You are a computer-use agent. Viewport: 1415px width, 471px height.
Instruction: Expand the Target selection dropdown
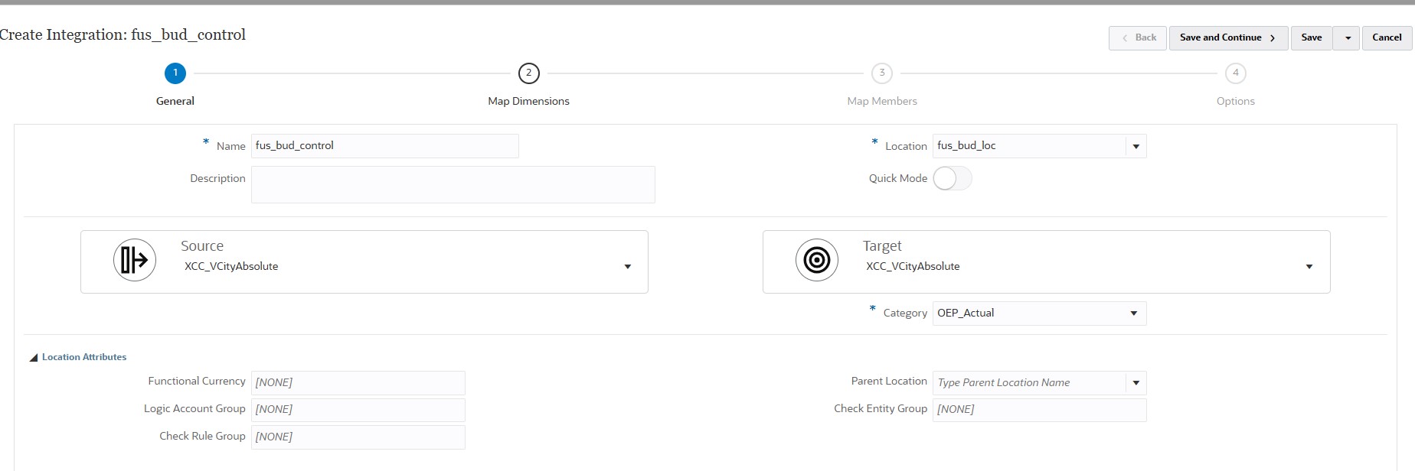[x=1309, y=267]
